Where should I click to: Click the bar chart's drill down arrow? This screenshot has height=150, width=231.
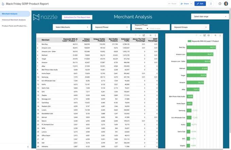click(x=200, y=35)
